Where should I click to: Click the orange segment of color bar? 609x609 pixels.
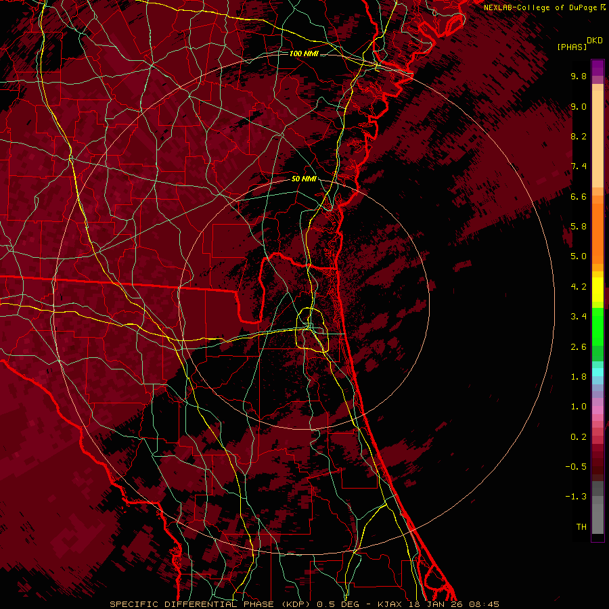[x=597, y=234]
